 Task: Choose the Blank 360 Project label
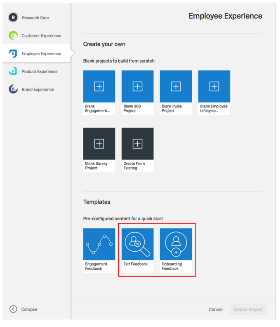(132, 108)
